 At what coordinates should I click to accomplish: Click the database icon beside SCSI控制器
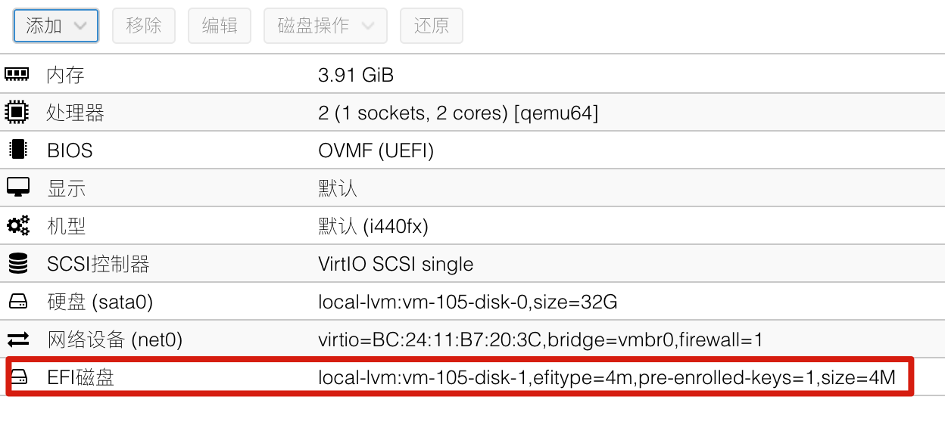(x=17, y=263)
